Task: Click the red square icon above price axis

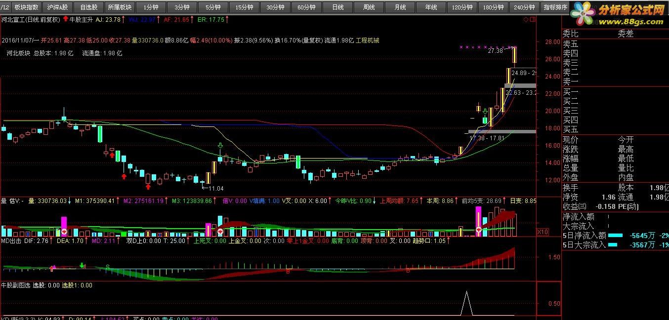Action: tap(533, 20)
